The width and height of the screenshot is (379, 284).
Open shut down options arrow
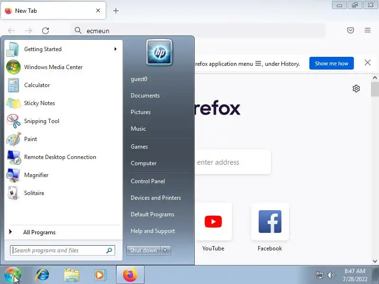point(165,250)
